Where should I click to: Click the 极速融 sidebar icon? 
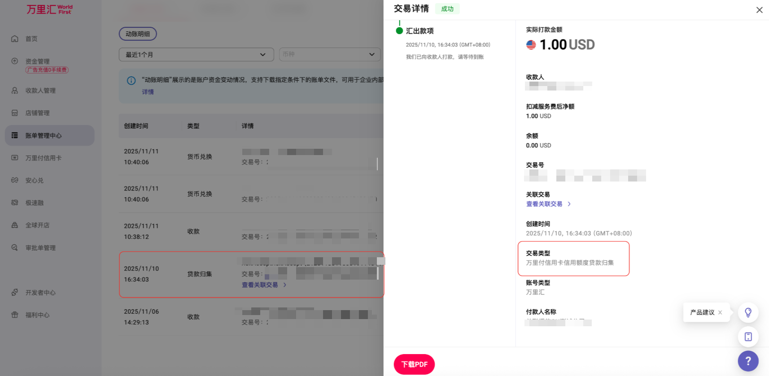pyautogui.click(x=15, y=203)
